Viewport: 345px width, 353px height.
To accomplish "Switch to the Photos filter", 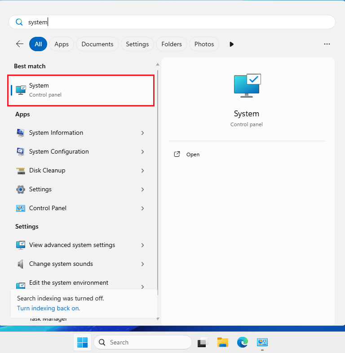I will (204, 44).
